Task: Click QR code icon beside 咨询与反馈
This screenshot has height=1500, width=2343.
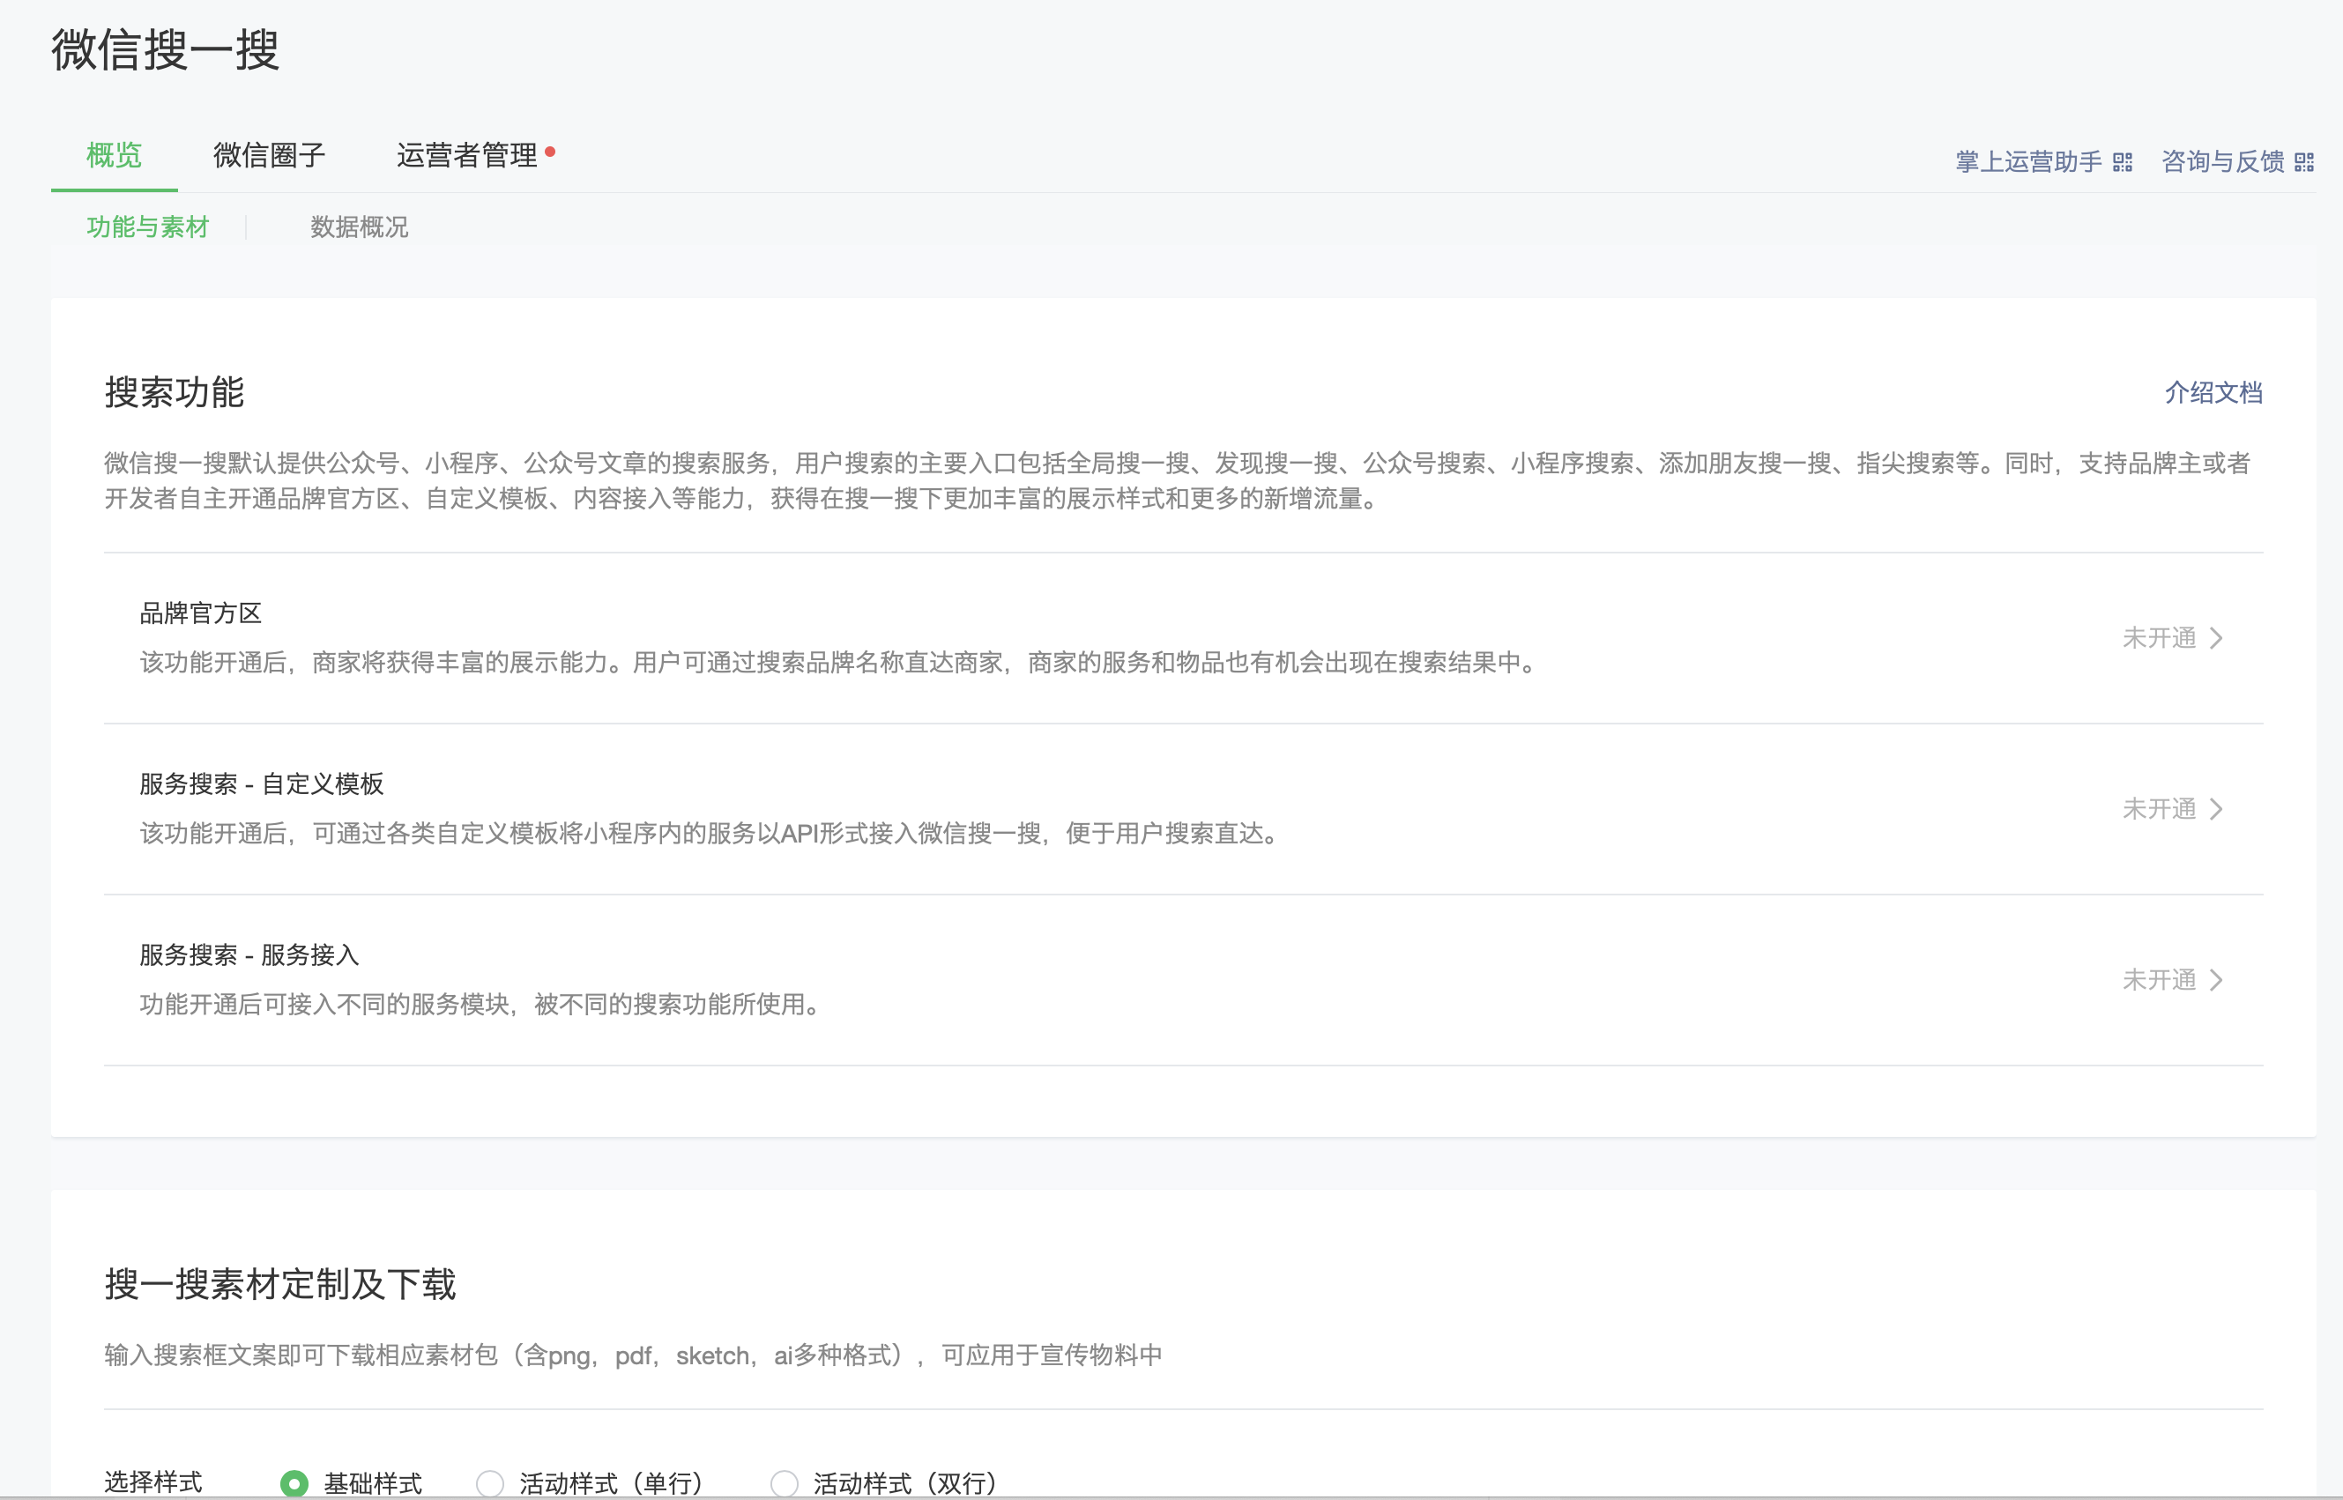Action: (2304, 161)
